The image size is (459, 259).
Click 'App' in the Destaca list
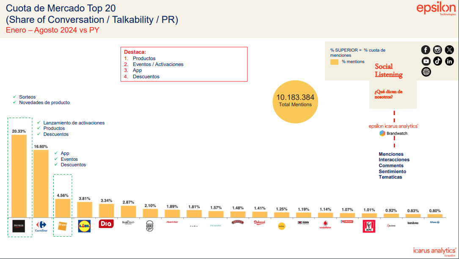(137, 70)
